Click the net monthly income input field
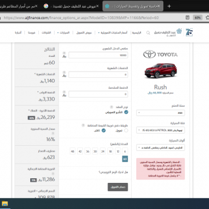Viewport: 209px width, 209px height. click(x=98, y=55)
